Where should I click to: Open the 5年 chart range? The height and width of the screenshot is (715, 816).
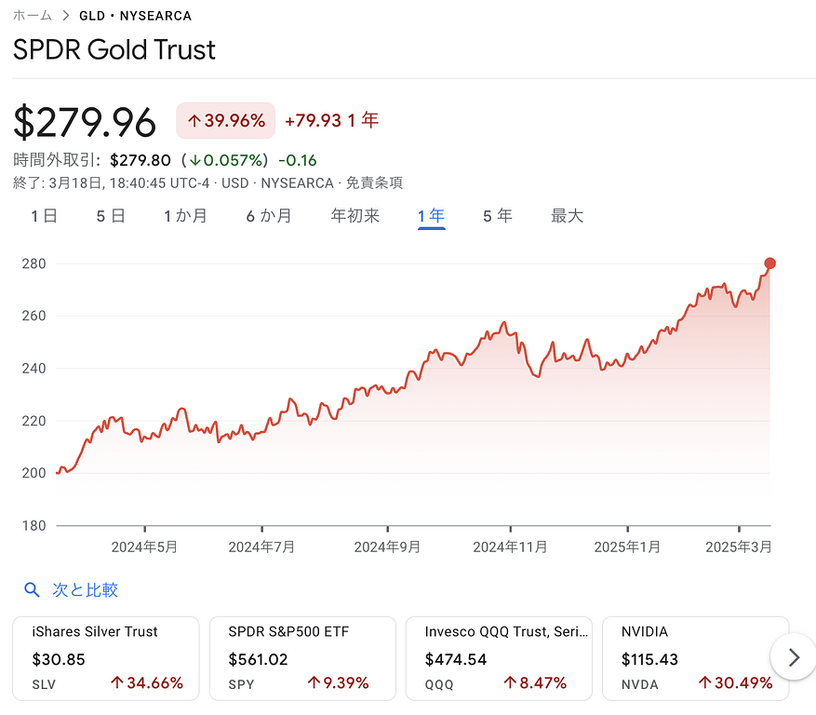coord(498,216)
